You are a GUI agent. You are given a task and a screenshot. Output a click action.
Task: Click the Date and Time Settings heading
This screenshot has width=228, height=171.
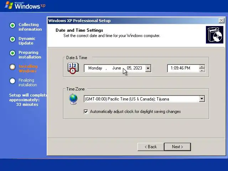(79, 30)
